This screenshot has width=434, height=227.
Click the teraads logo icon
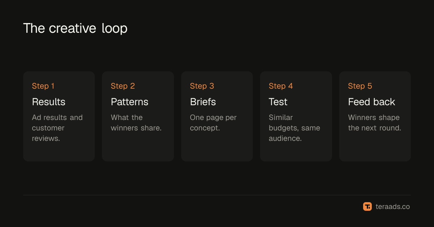tap(367, 206)
